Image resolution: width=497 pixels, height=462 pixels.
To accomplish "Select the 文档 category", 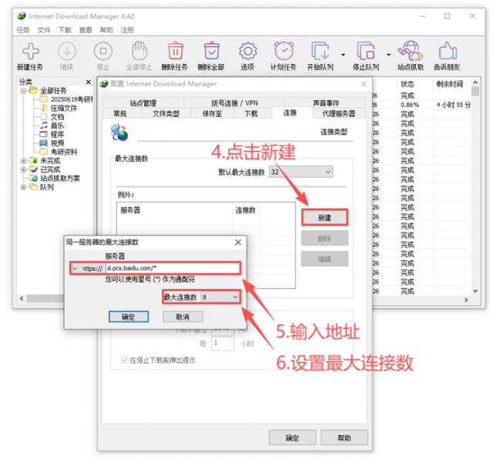I will pyautogui.click(x=57, y=117).
